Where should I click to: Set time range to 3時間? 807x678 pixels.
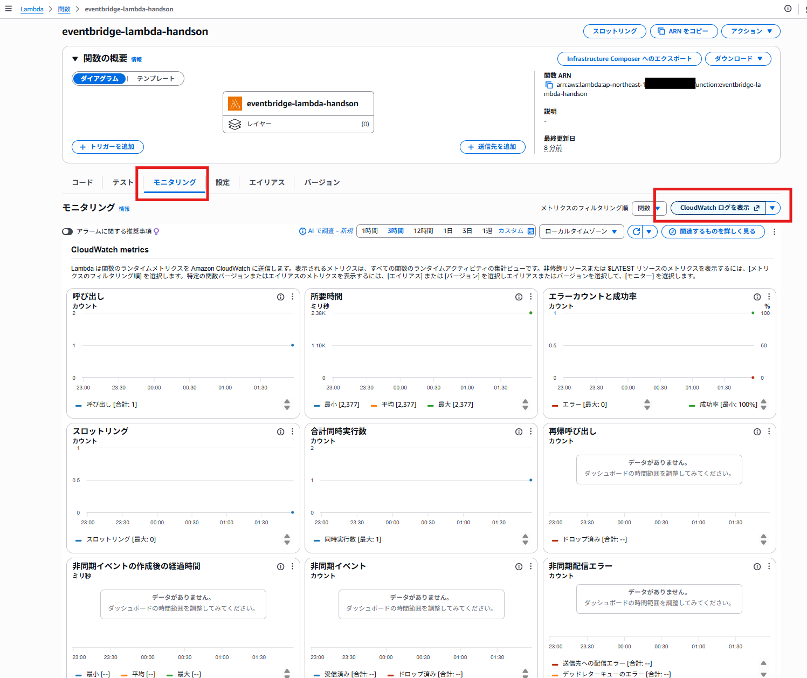tap(396, 231)
